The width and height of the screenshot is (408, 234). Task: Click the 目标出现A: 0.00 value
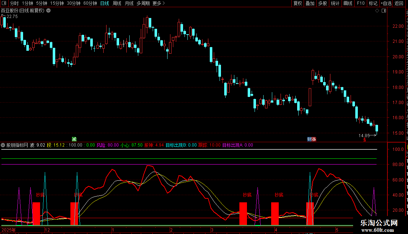238,145
